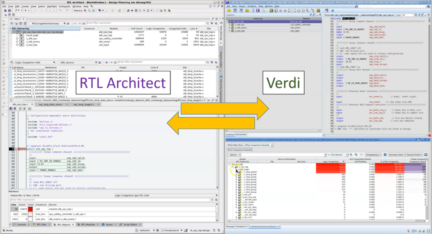
Task: Open Visualizations dropdown in Verdi
Action: pyautogui.click(x=373, y=155)
